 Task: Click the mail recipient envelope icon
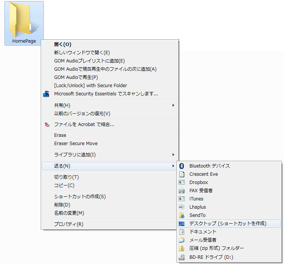(182, 240)
